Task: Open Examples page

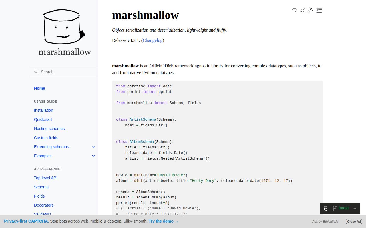Action: pyautogui.click(x=43, y=156)
